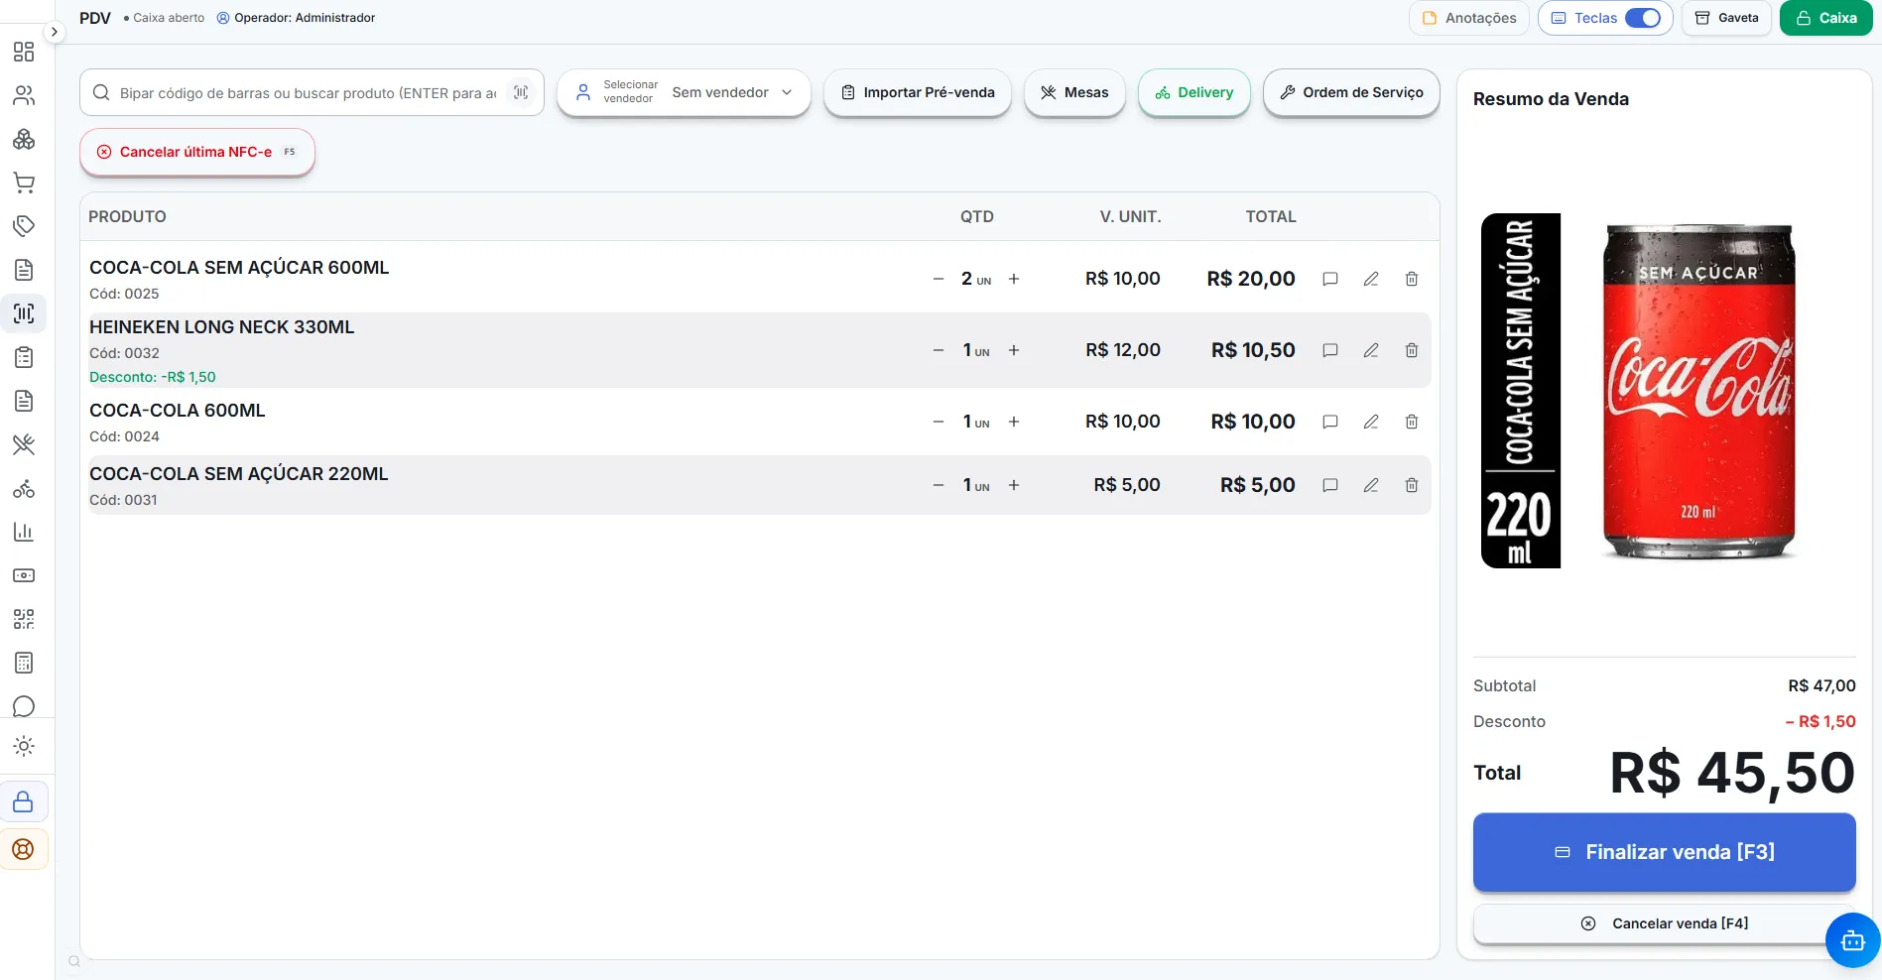This screenshot has width=1882, height=980.
Task: Increase quantity of HEINEKEN LONG NECK 330ML
Action: tap(1014, 350)
